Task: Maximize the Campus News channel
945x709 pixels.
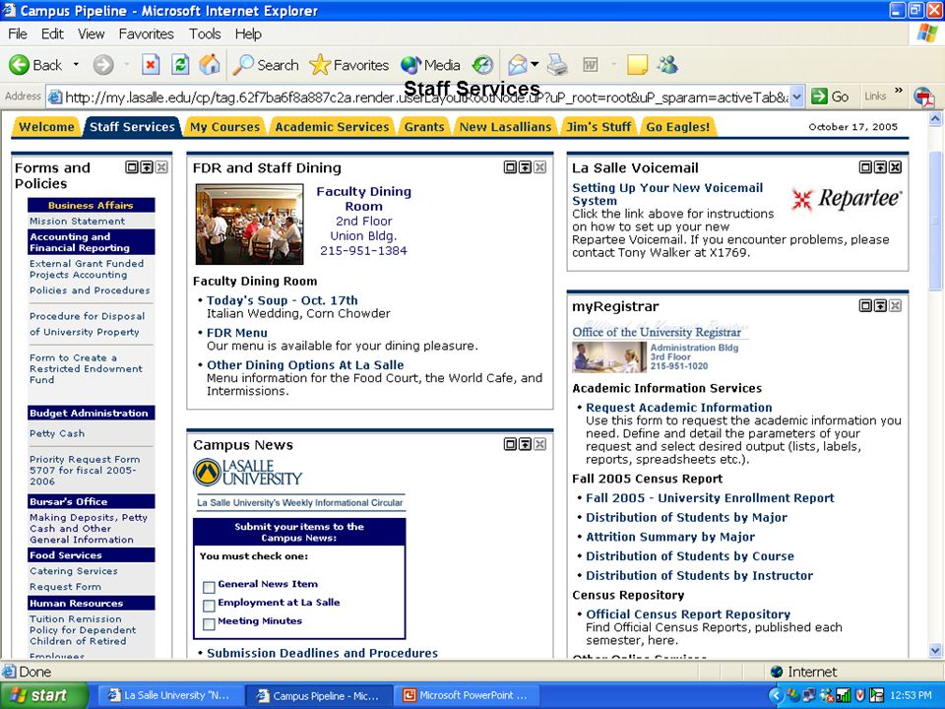Action: (510, 444)
